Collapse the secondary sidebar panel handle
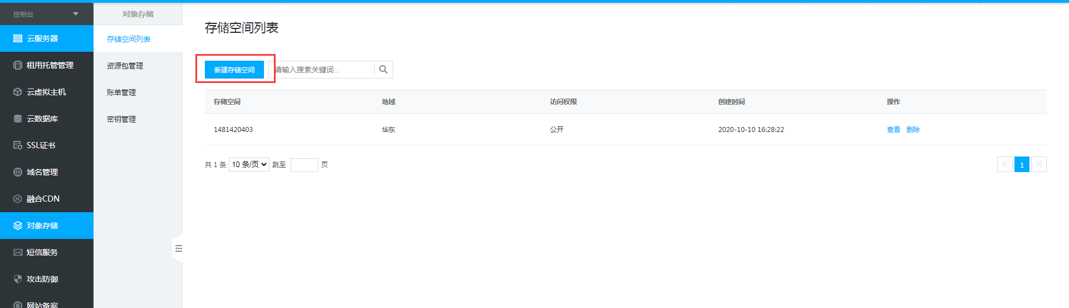Screen dimensions: 1069x308 [178, 248]
